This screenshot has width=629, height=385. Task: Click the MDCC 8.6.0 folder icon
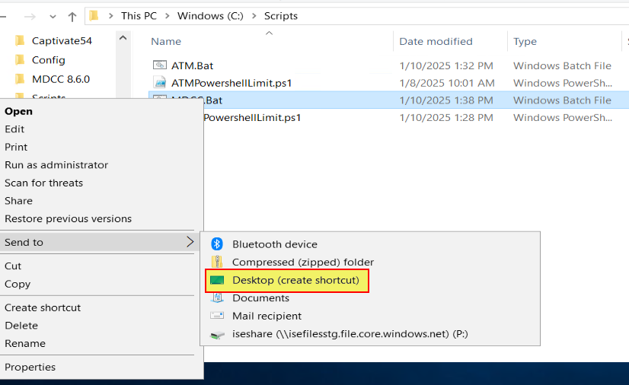point(19,79)
